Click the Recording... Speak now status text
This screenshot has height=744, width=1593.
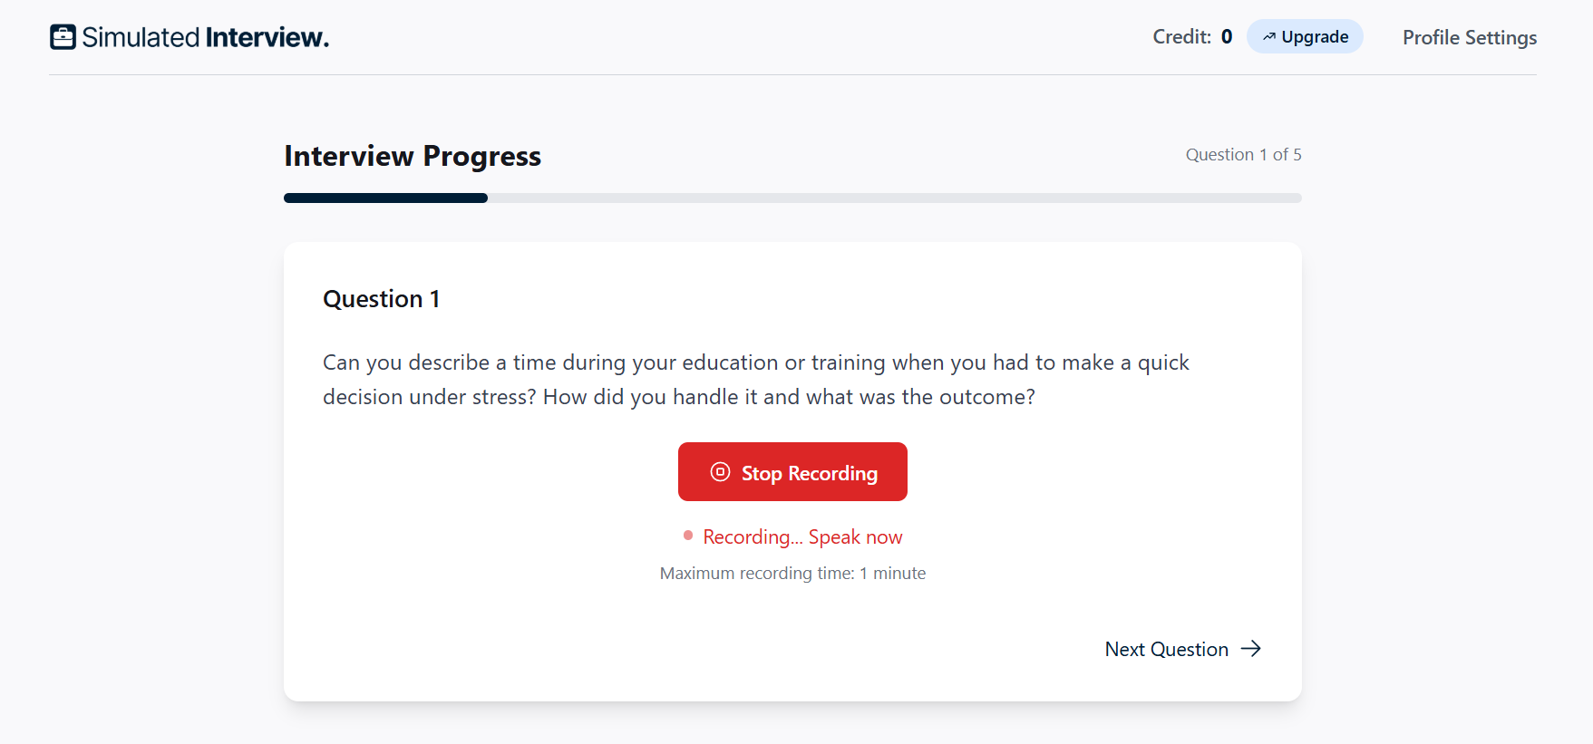pos(802,536)
